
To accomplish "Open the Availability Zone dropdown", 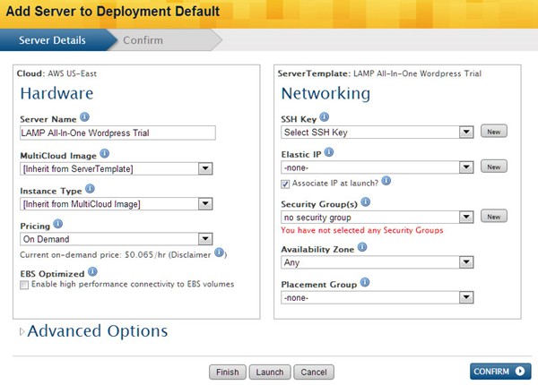I will click(465, 262).
